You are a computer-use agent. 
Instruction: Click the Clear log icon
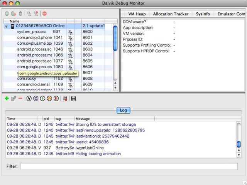point(65,99)
